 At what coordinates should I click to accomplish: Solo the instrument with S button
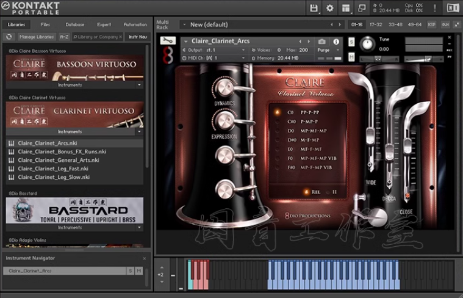351,42
